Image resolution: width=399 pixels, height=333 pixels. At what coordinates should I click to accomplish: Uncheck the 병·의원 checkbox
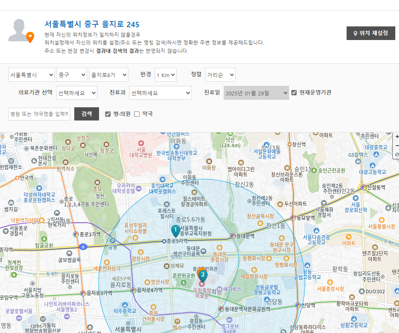(108, 114)
